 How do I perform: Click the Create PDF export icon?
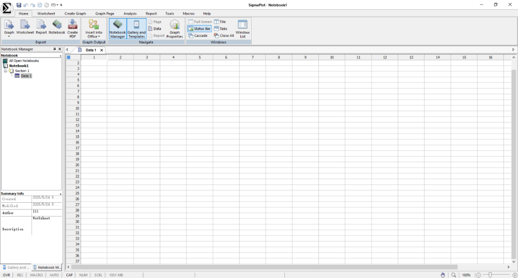pyautogui.click(x=72, y=29)
